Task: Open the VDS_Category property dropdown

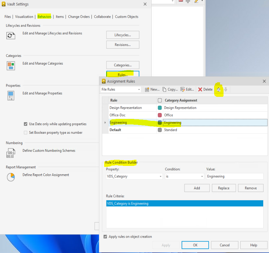Action: point(160,176)
